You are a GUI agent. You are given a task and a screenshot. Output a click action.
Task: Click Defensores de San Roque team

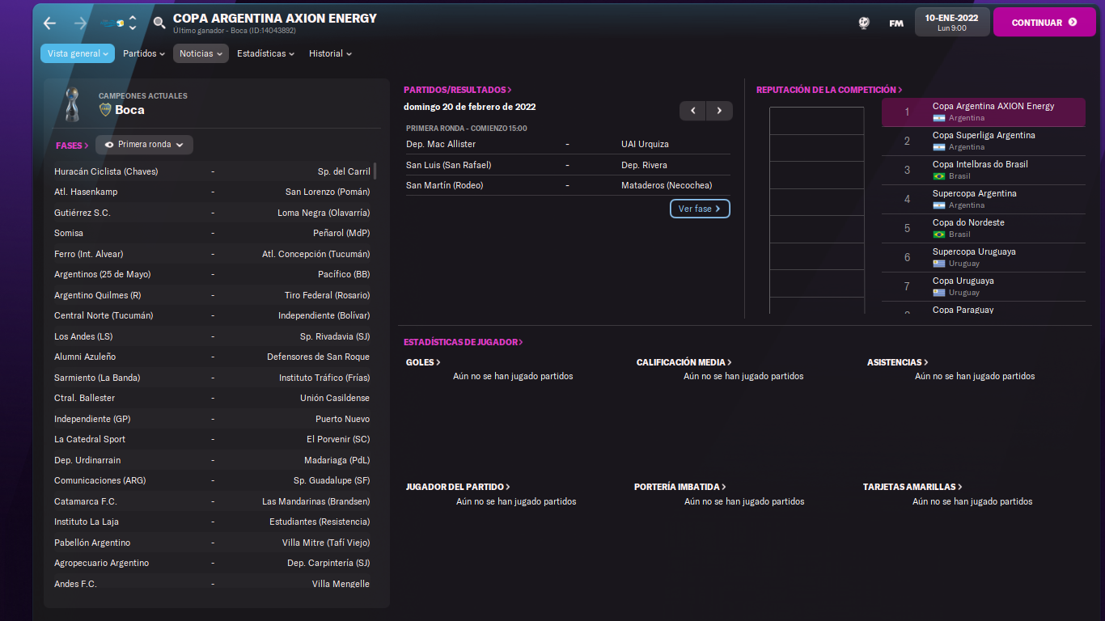[318, 357]
